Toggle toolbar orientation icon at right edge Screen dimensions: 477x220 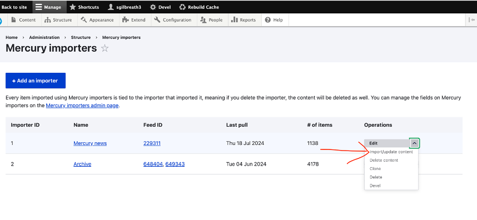point(472,20)
